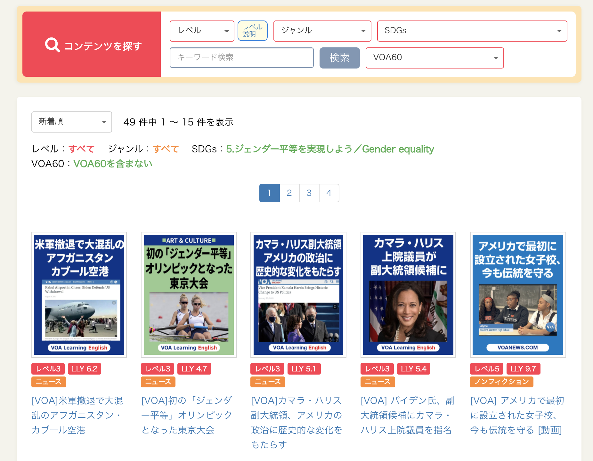Open the link [VOA]米軍撤退で大混乱のアフガニスタン・カブール空港
This screenshot has height=461, width=593.
[x=77, y=415]
